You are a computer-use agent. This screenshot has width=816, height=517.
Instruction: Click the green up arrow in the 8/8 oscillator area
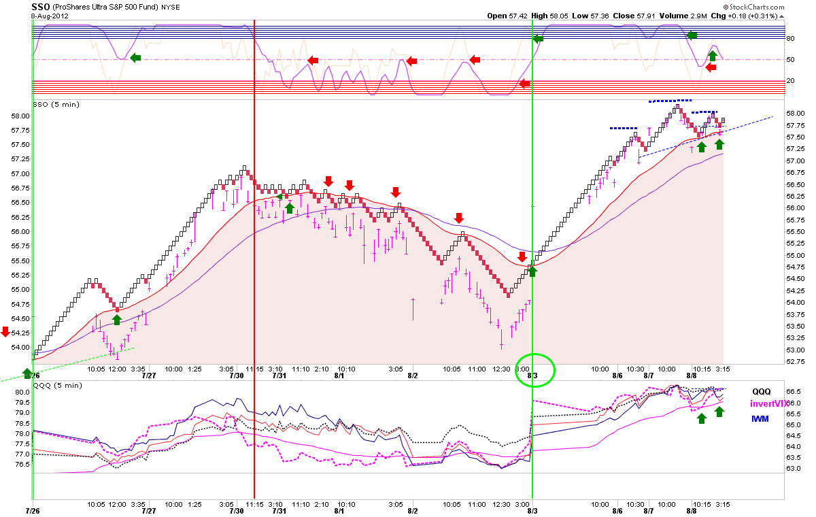(x=712, y=56)
